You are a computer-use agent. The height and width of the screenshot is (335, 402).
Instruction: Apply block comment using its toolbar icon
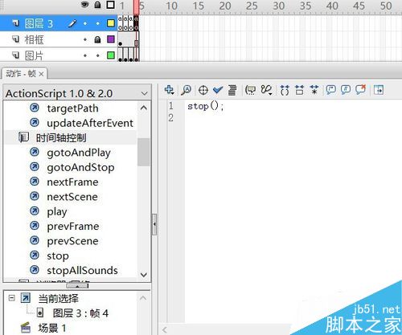(x=331, y=90)
